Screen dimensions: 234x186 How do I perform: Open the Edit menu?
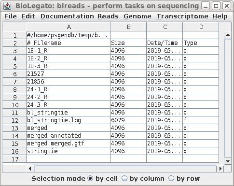coord(28,16)
